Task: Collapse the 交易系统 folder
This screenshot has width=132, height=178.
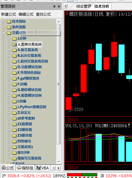Action: pos(3,33)
